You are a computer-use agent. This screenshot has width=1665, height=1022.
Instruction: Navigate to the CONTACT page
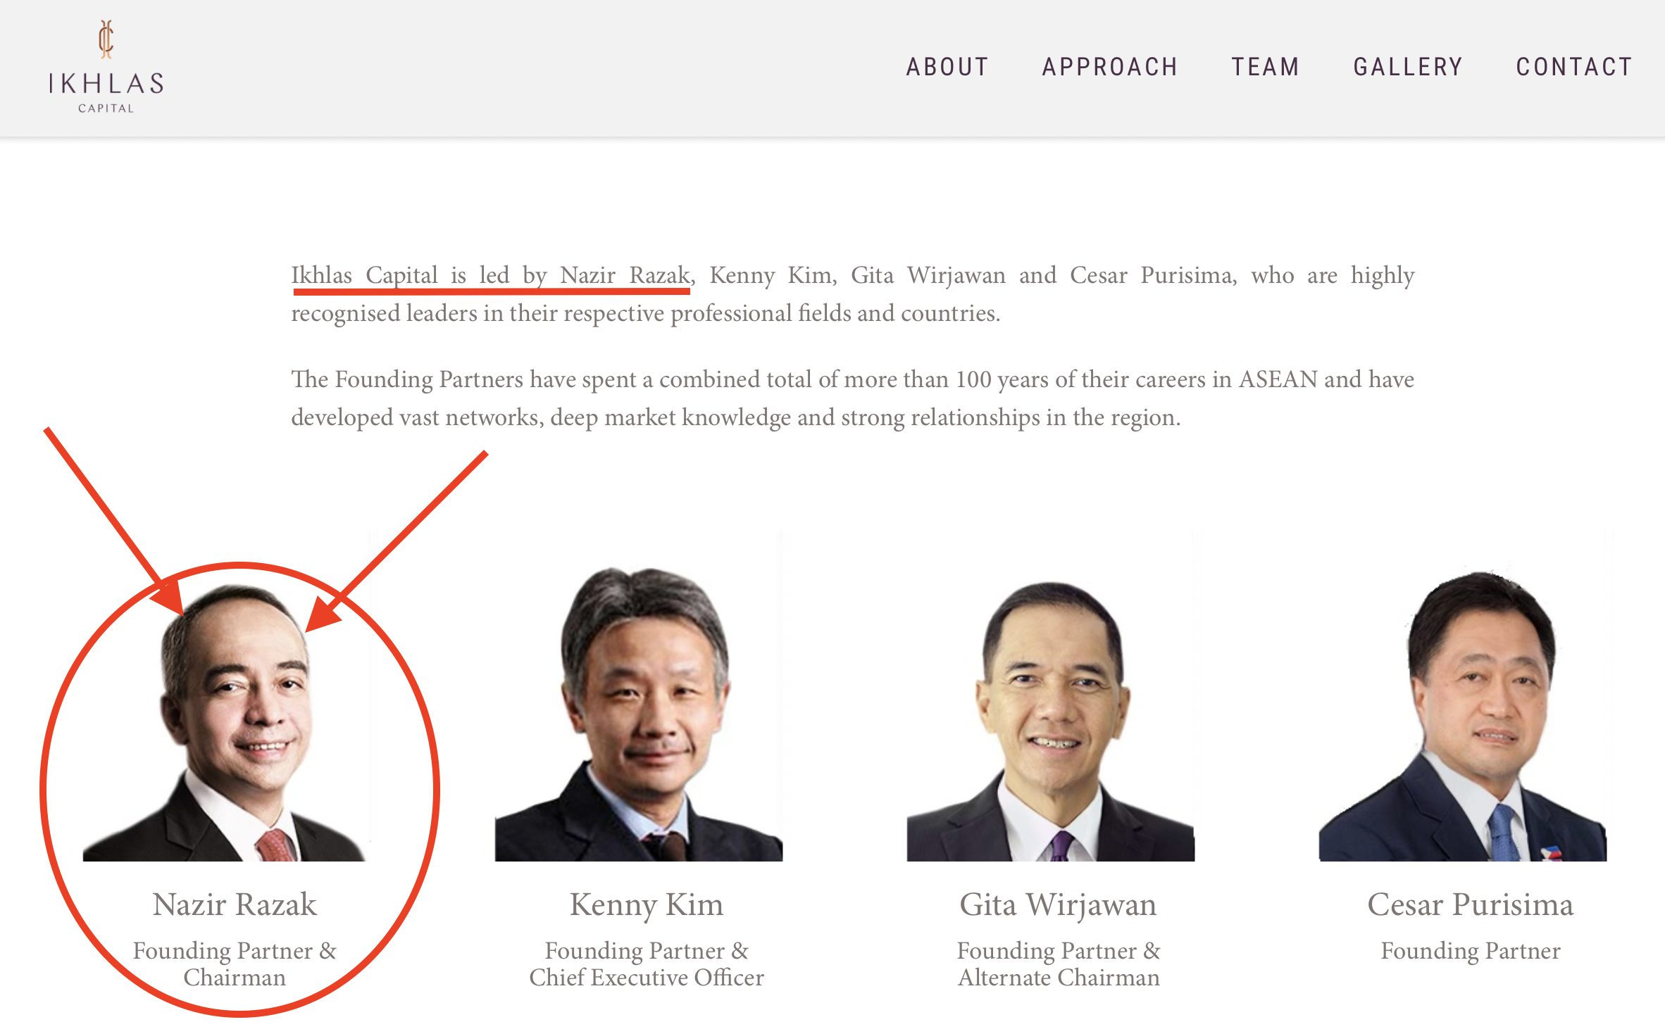coord(1574,67)
